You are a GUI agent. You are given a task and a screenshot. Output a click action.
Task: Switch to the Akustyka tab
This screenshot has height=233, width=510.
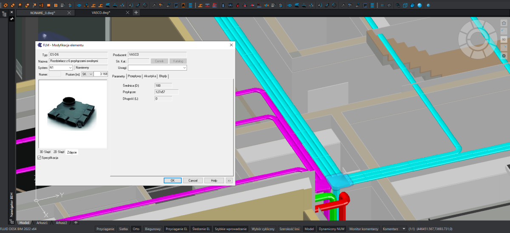point(150,76)
